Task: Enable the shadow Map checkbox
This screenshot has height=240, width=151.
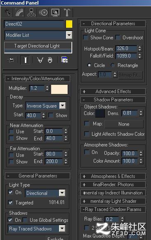Action: (87, 123)
